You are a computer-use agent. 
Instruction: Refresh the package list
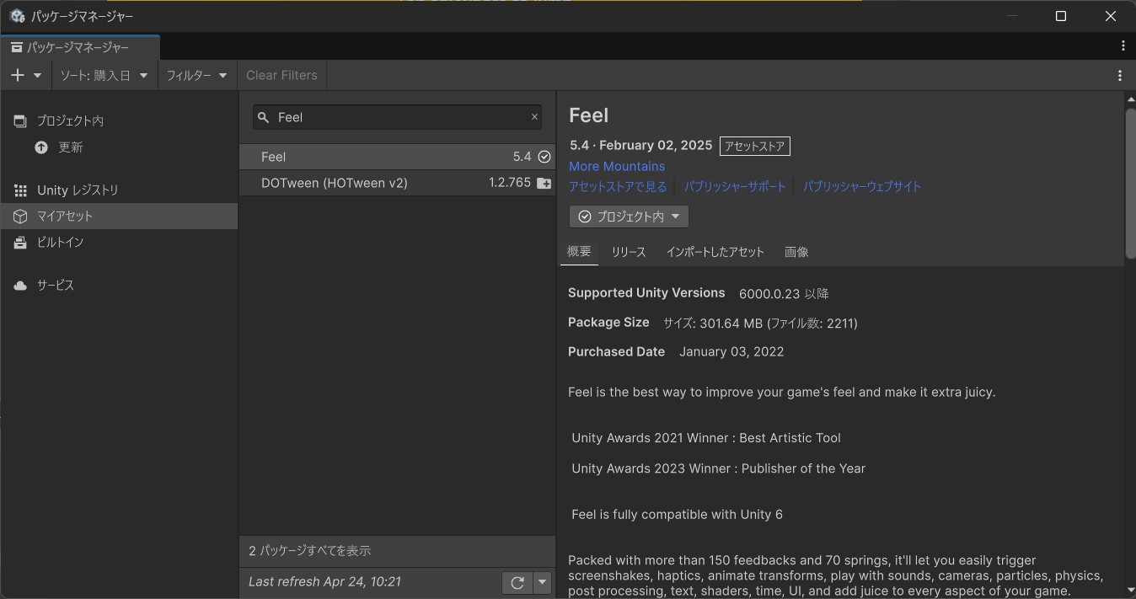point(517,582)
